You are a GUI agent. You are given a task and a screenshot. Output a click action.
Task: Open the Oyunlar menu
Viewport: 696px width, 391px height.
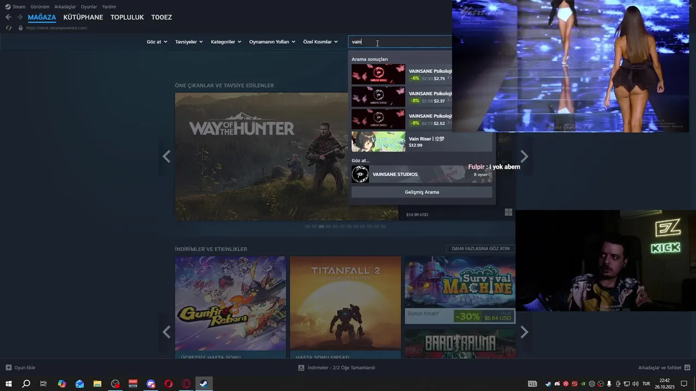(89, 7)
